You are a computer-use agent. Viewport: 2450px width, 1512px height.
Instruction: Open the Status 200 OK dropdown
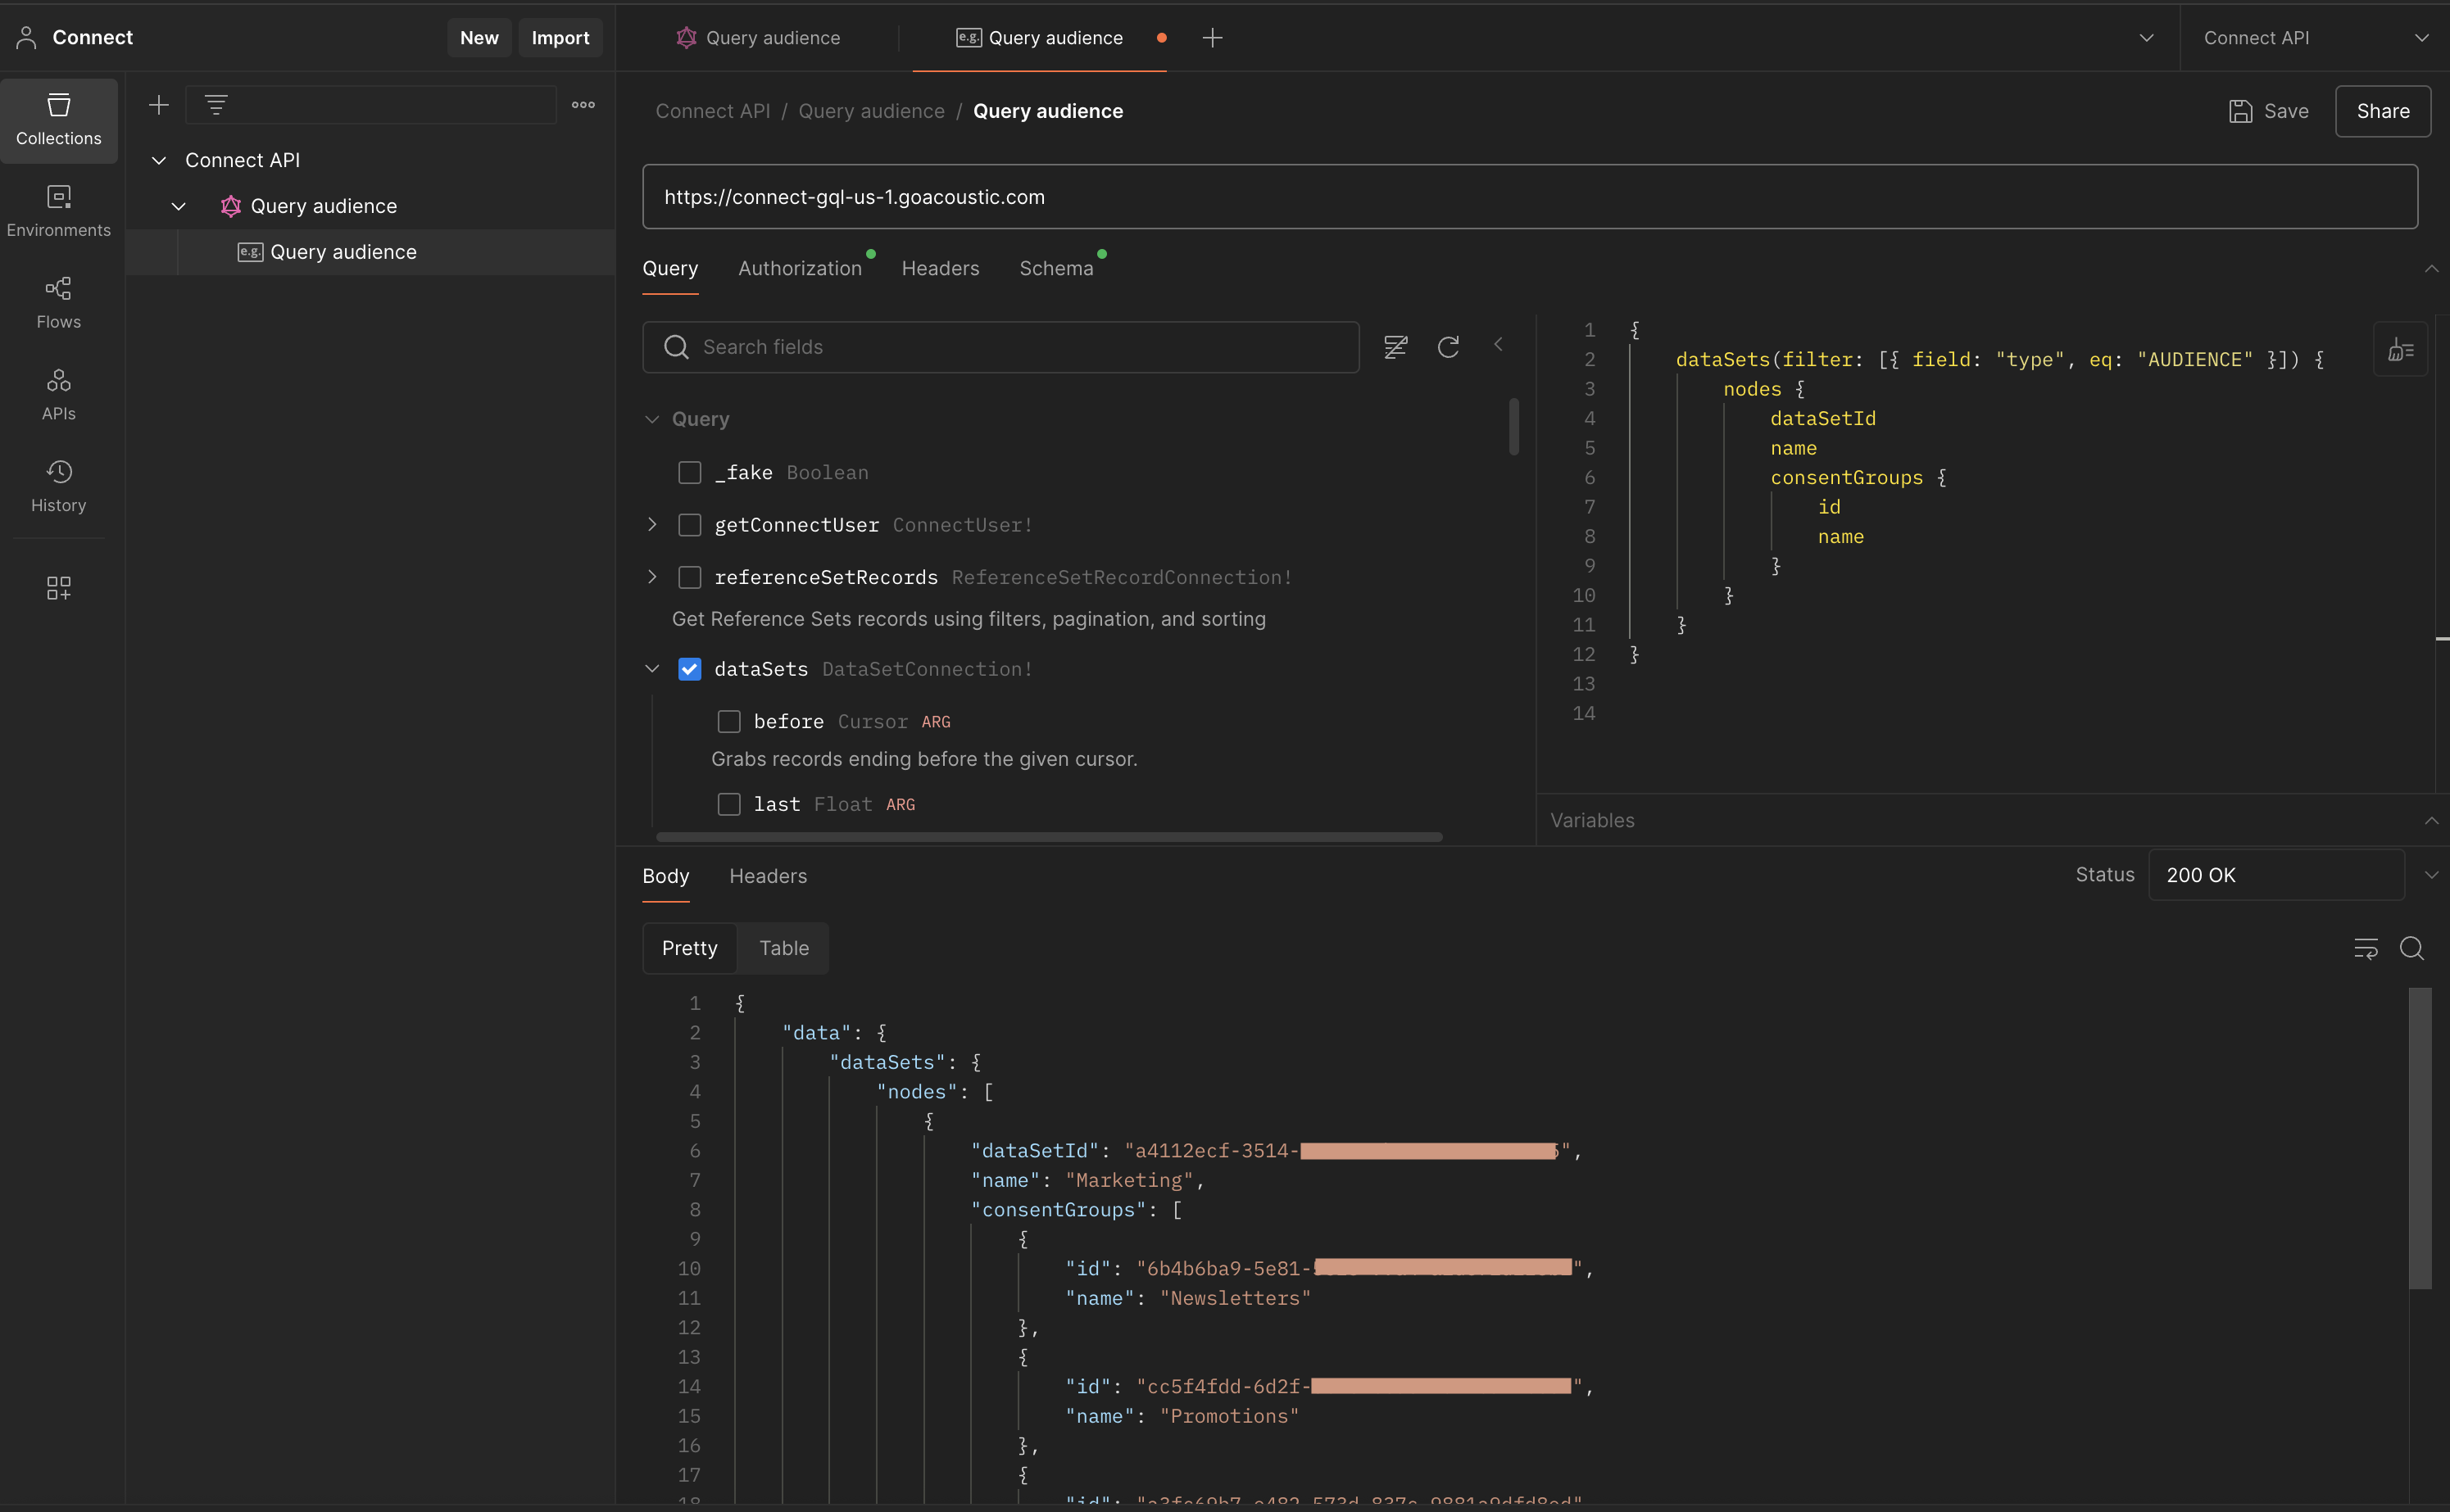tap(2276, 875)
